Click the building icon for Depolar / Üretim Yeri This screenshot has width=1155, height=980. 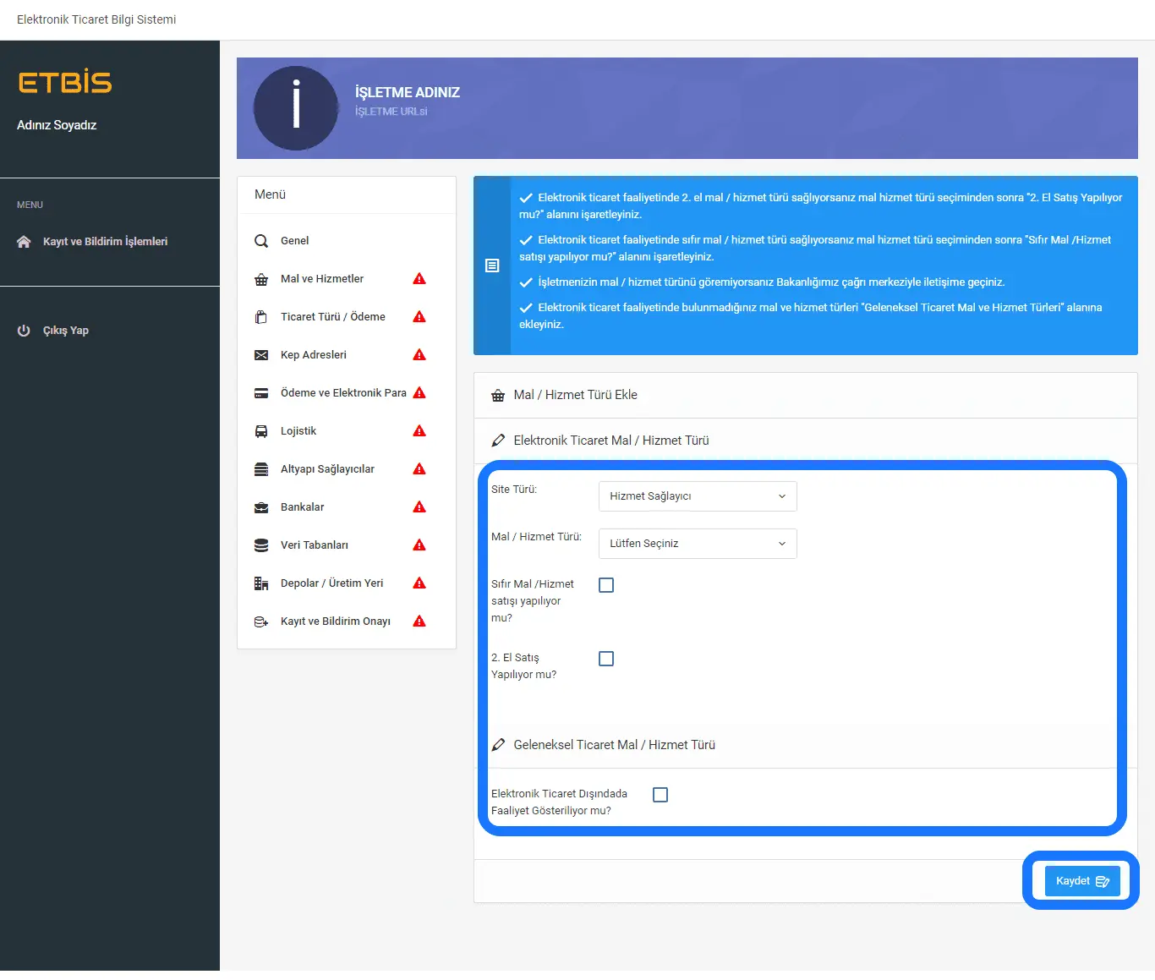point(261,583)
